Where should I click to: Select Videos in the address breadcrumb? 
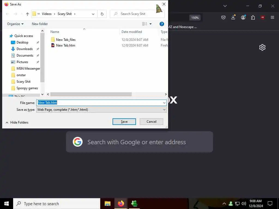47,14
